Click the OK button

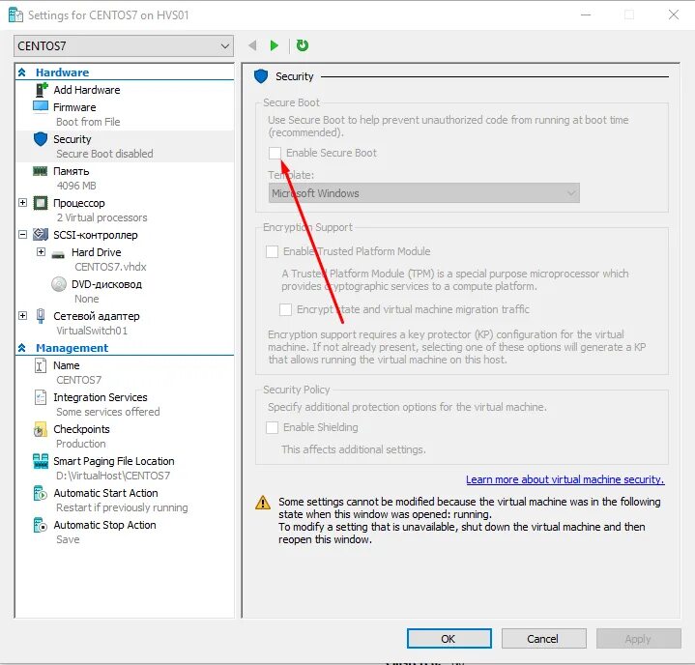click(449, 639)
